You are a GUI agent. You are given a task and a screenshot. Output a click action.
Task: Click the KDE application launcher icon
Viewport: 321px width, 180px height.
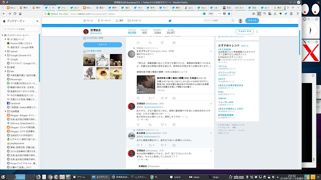[3, 177]
